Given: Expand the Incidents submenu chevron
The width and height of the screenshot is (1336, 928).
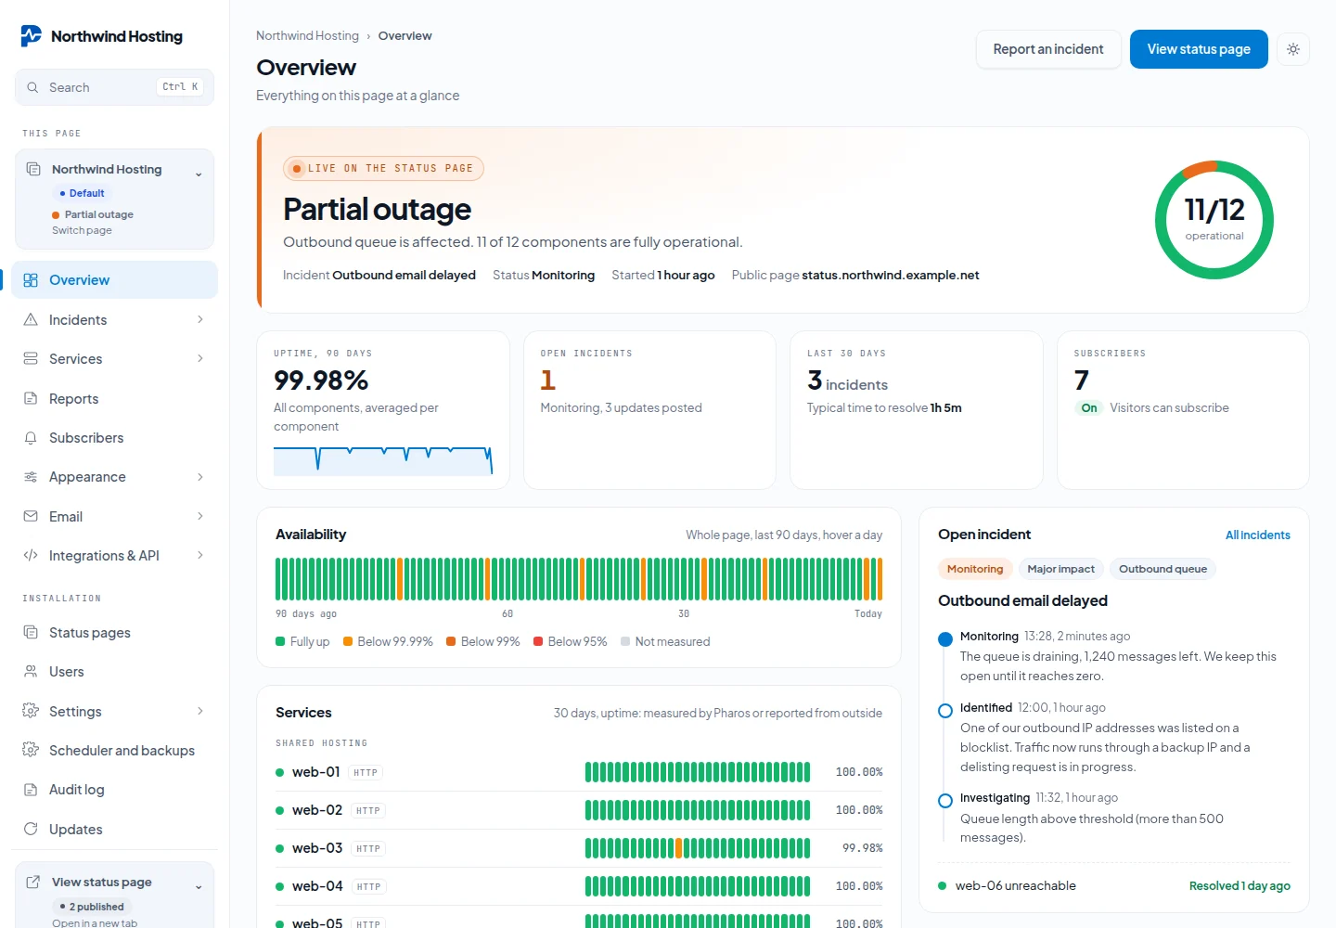Looking at the screenshot, I should 200,319.
